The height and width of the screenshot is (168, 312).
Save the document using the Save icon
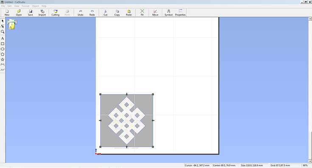click(x=31, y=13)
